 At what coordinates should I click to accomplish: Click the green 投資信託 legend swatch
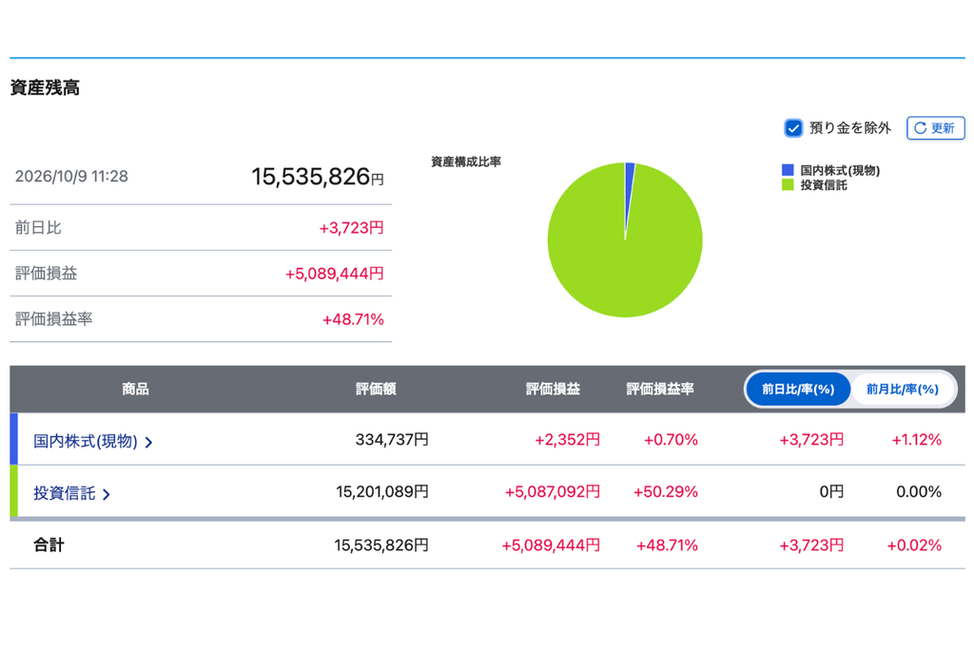(788, 185)
